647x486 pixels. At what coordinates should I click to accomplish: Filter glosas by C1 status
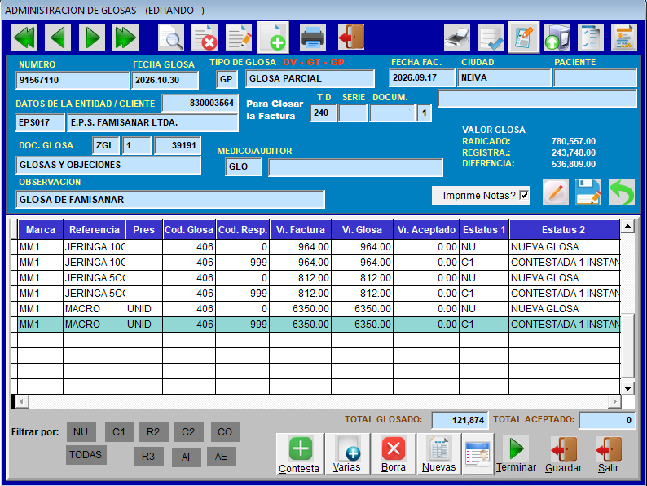click(119, 432)
